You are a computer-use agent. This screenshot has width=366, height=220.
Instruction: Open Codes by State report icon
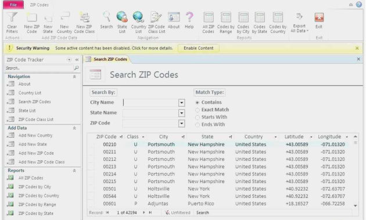[259, 17]
